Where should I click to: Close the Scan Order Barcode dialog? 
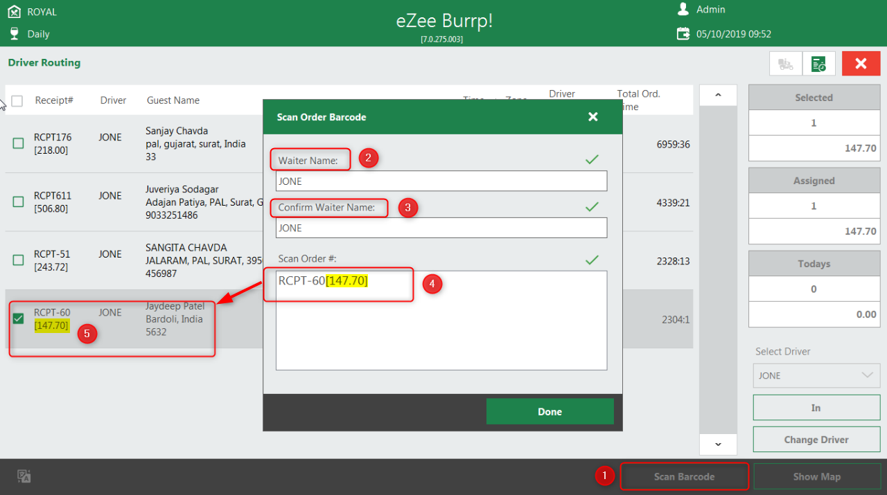[x=593, y=117]
